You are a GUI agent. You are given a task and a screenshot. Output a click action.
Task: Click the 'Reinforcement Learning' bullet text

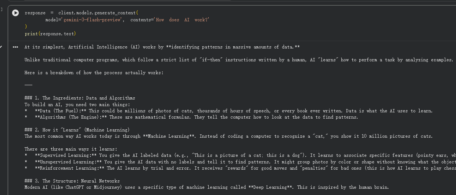click(69, 168)
